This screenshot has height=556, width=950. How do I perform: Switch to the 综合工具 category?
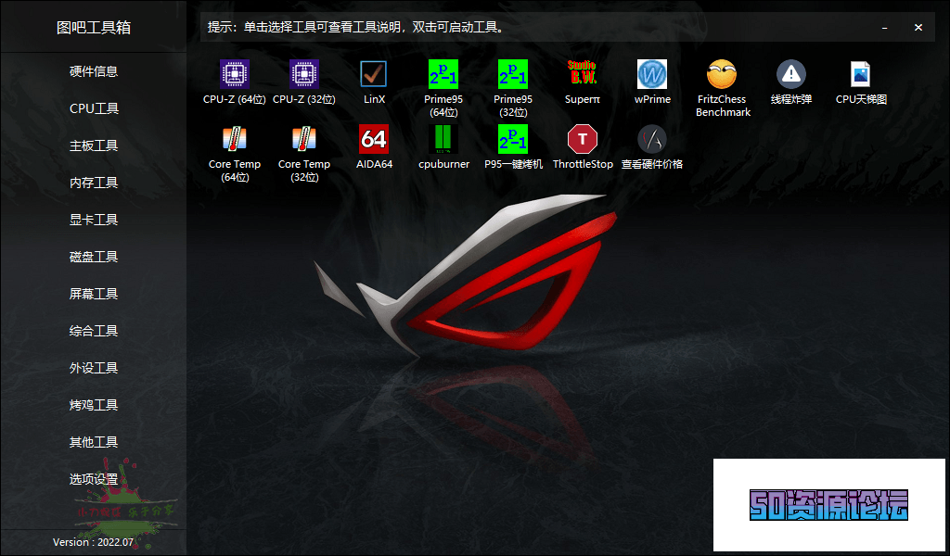[94, 331]
